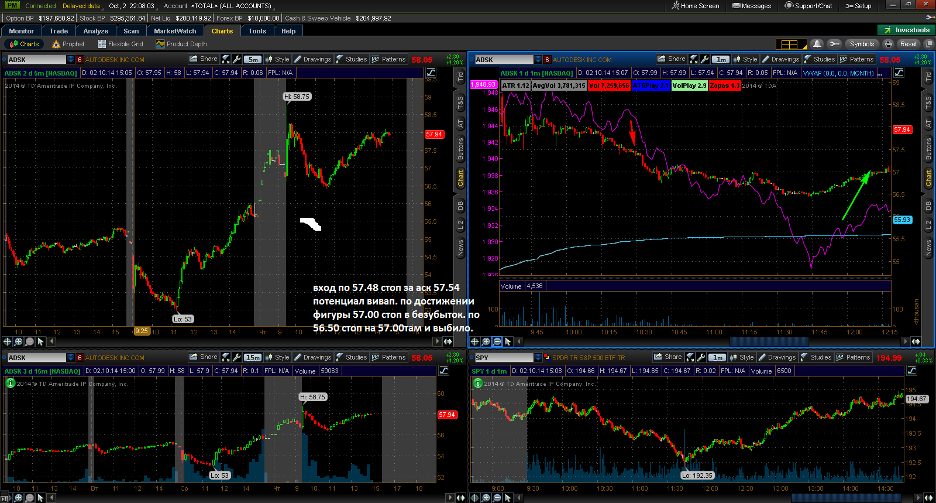Expand time axis icon under ADSK 5m chart
The image size is (936, 503).
tap(448, 341)
